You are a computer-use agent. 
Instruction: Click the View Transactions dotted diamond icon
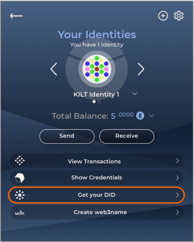pos(20,160)
